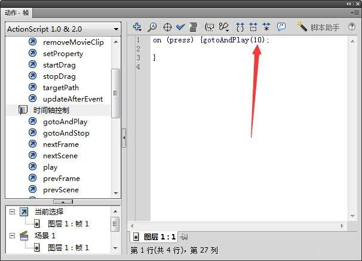Select play in the actions list
The width and height of the screenshot is (362, 261).
point(50,167)
